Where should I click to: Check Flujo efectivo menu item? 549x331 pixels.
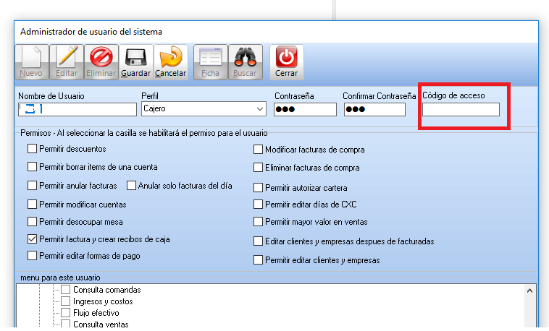65,313
